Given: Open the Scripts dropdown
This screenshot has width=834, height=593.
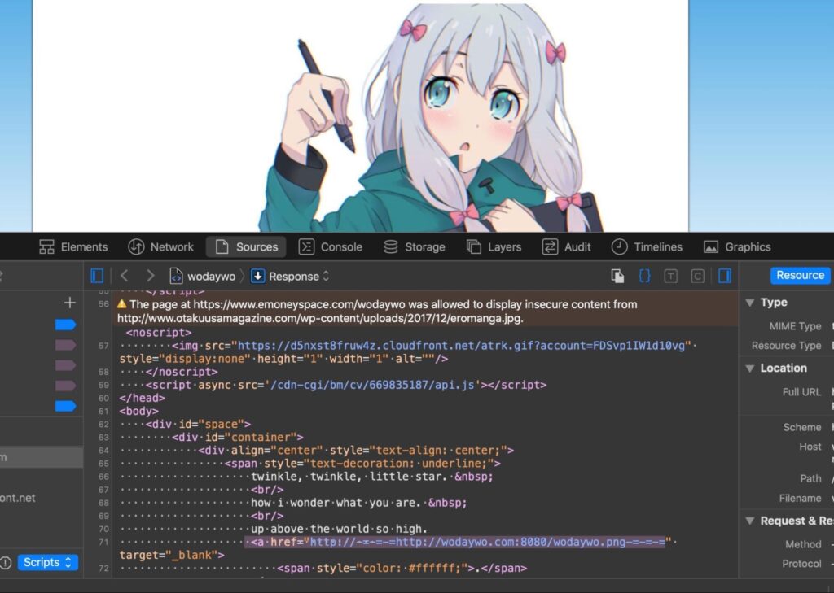Looking at the screenshot, I should click(46, 561).
